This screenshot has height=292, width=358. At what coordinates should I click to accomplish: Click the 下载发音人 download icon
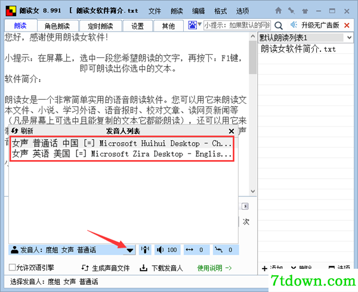143,268
